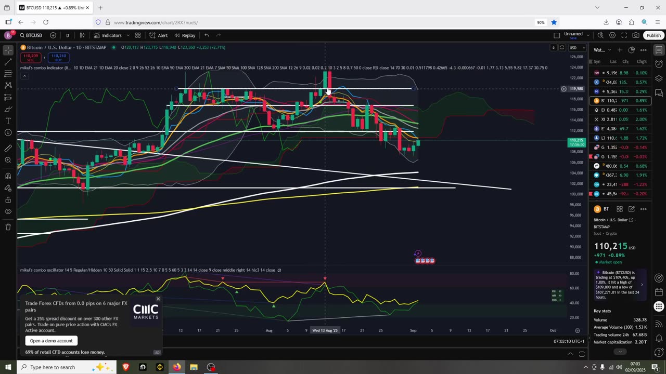Open the symbol details grid icon
The width and height of the screenshot is (666, 374).
pyautogui.click(x=620, y=209)
